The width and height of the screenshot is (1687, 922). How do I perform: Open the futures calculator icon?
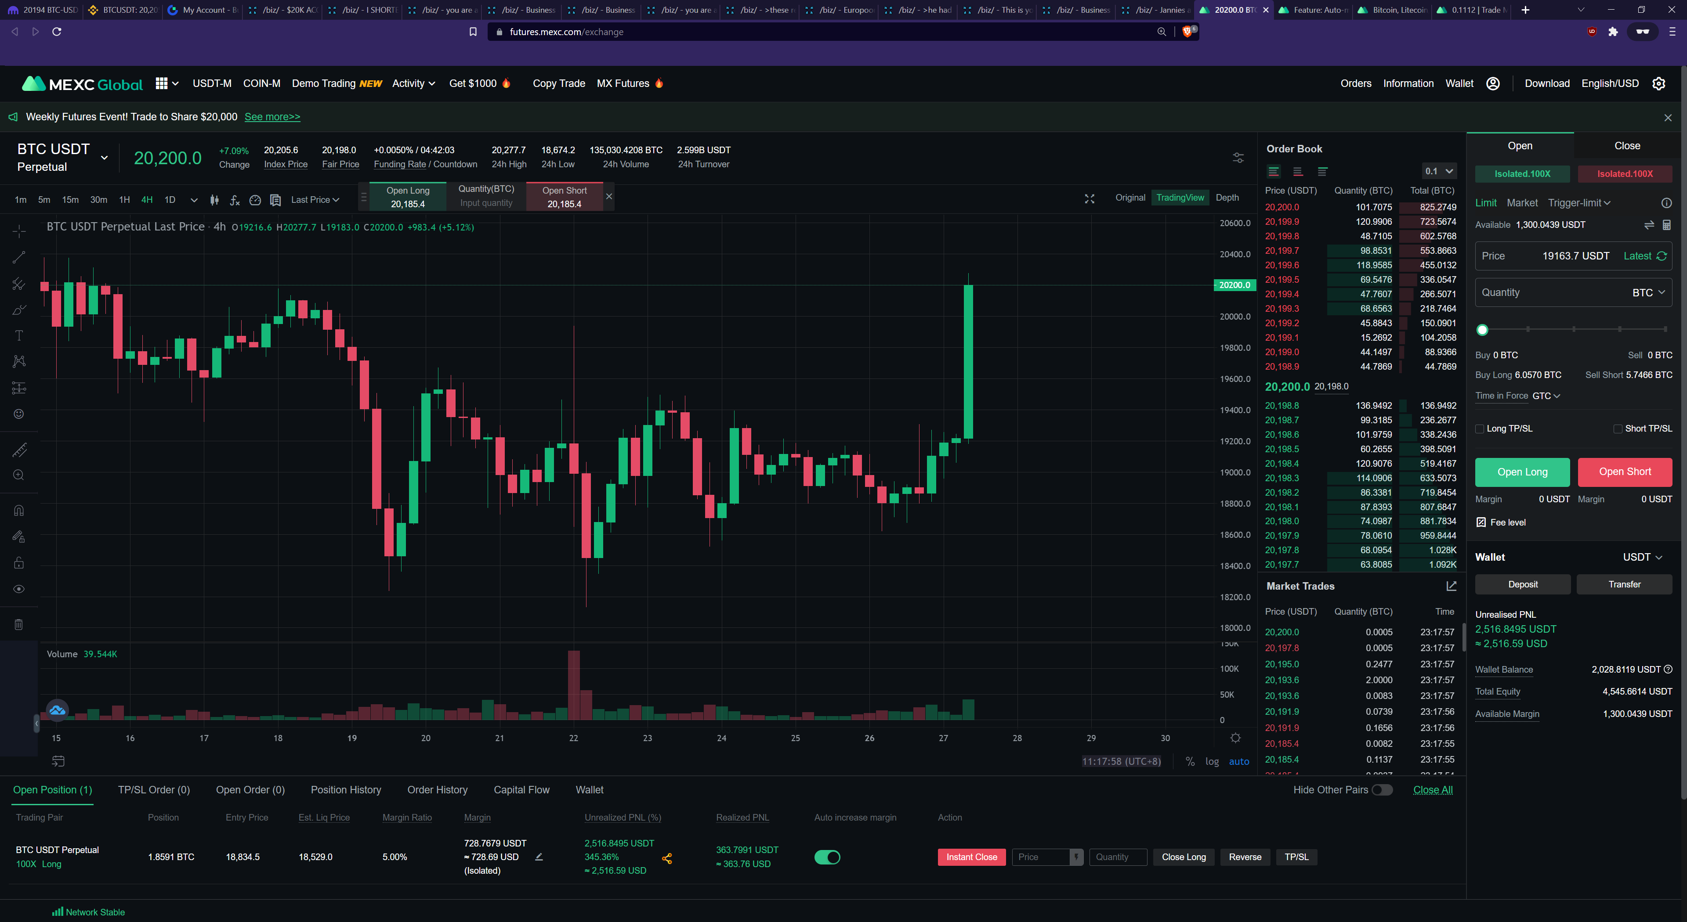coord(1666,225)
